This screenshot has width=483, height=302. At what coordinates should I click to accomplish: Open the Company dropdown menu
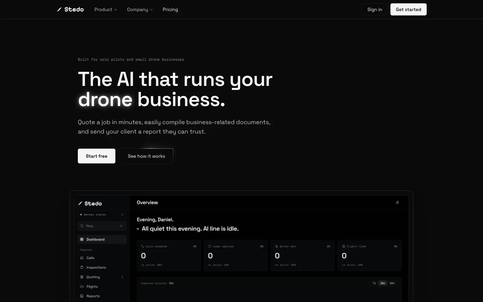point(140,9)
